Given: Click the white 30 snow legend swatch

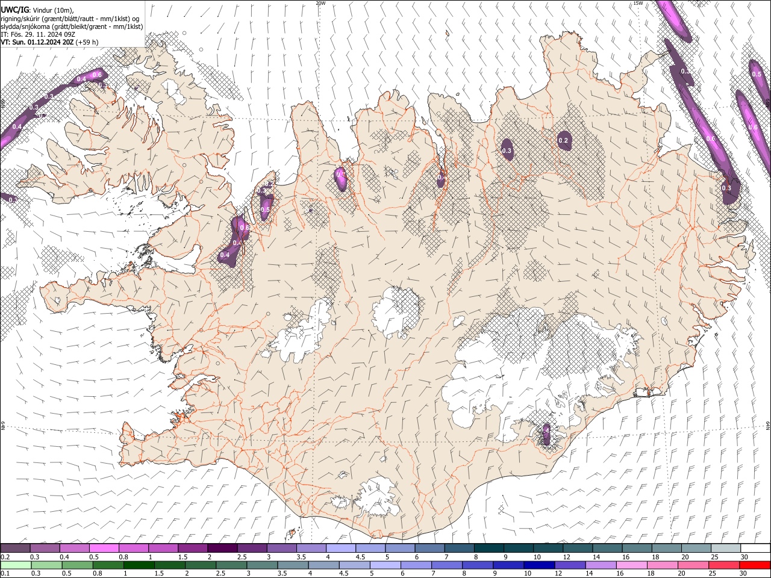Looking at the screenshot, I should pyautogui.click(x=754, y=548).
